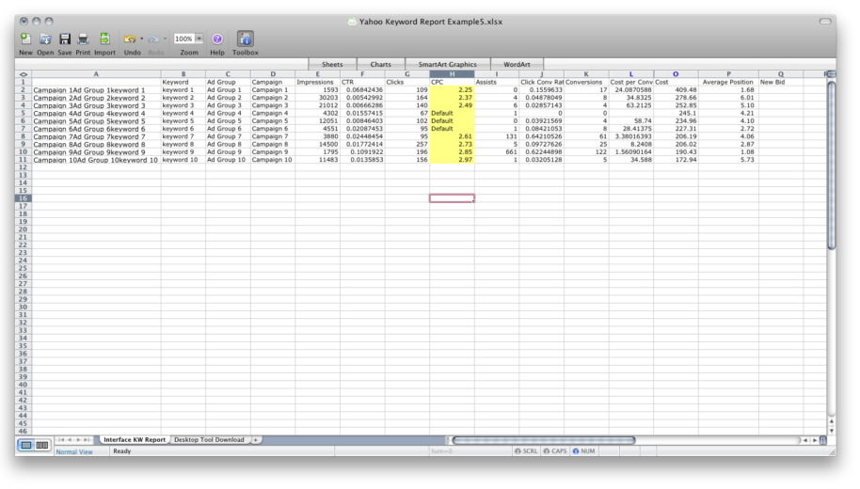Open Help with the purple question icon
The image size is (860, 489).
pos(217,39)
